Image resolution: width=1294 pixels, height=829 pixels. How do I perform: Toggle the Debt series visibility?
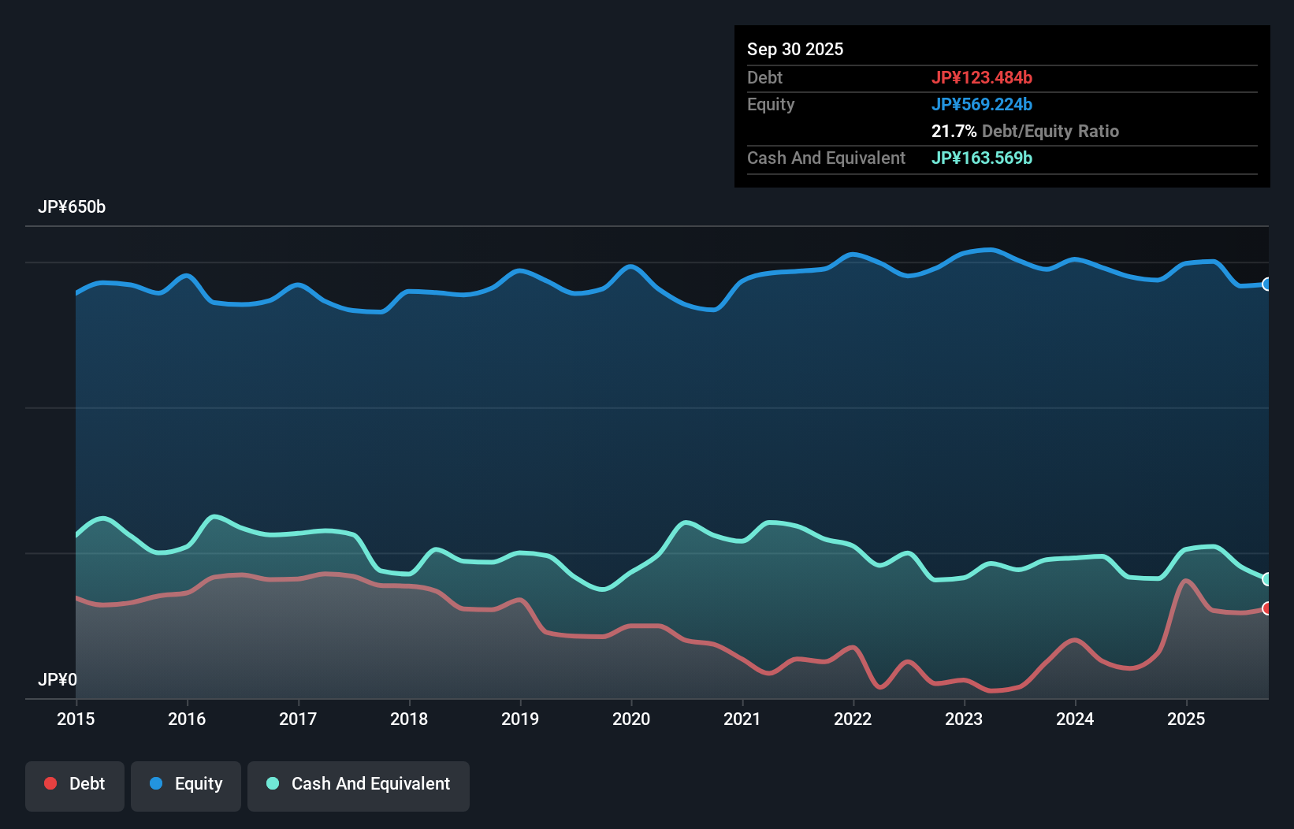[x=75, y=784]
